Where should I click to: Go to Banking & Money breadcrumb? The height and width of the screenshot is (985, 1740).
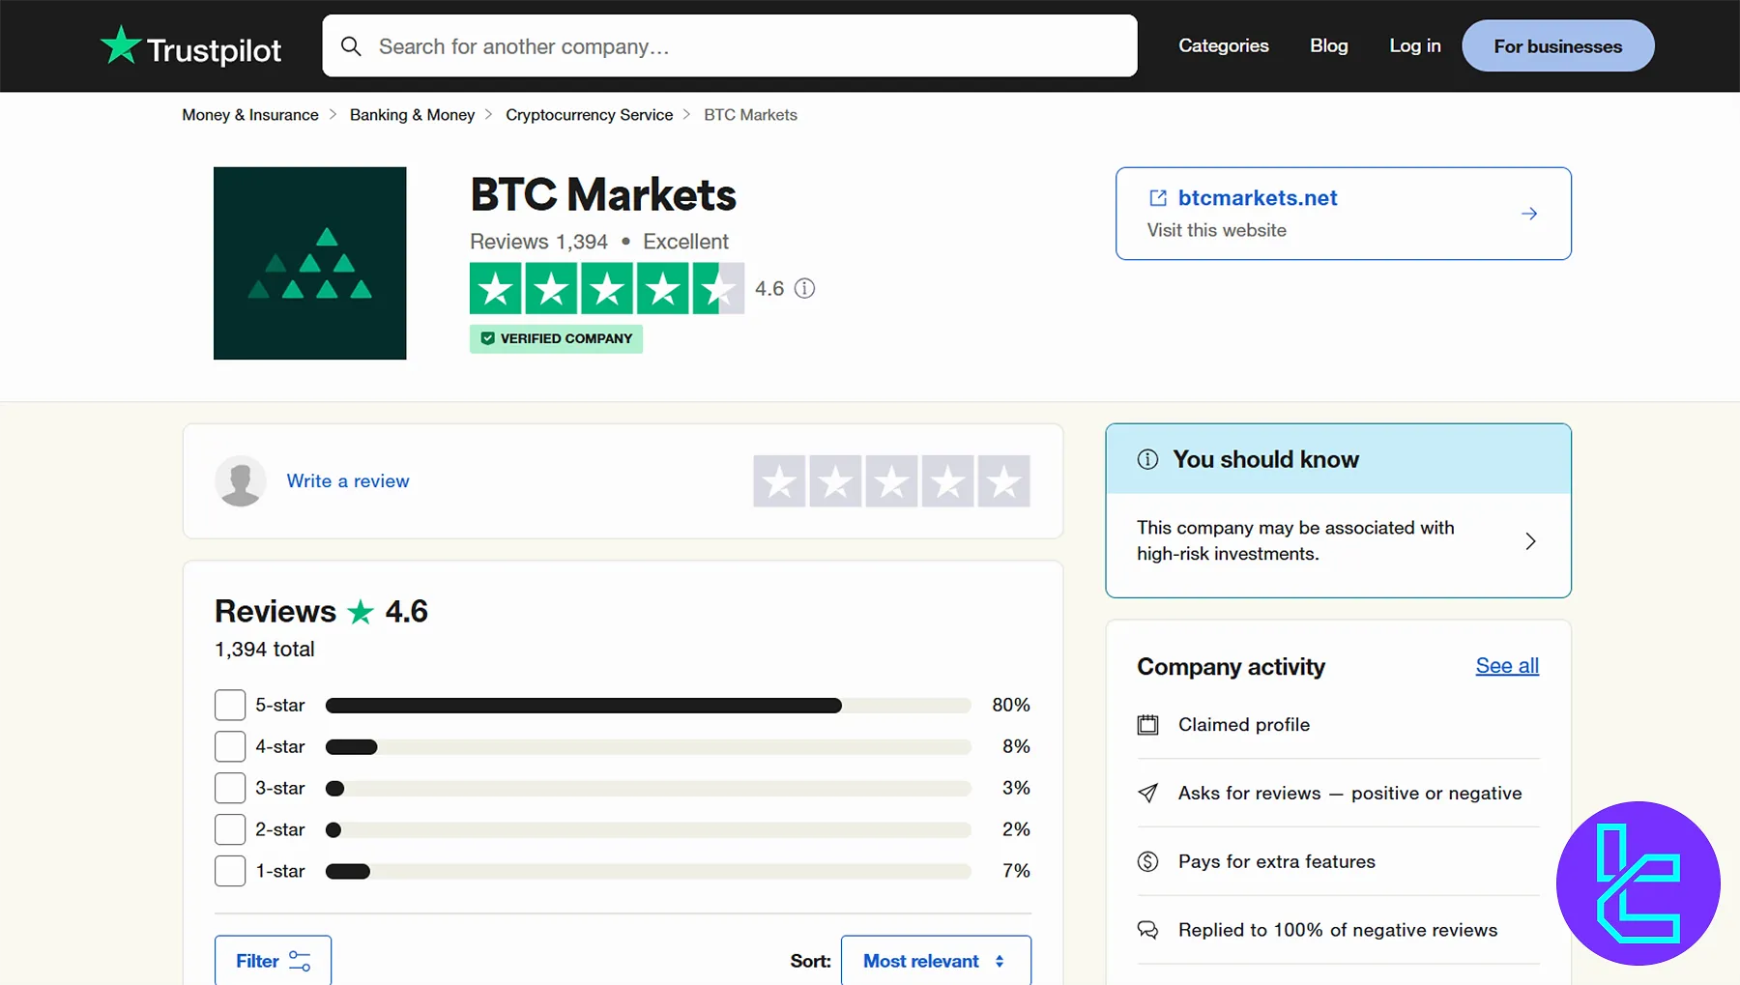click(412, 115)
